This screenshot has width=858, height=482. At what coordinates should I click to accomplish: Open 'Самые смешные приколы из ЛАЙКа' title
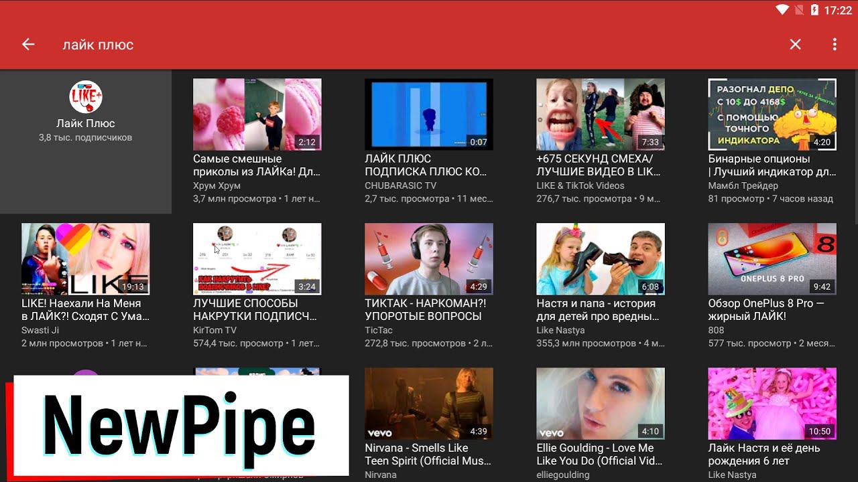click(257, 165)
